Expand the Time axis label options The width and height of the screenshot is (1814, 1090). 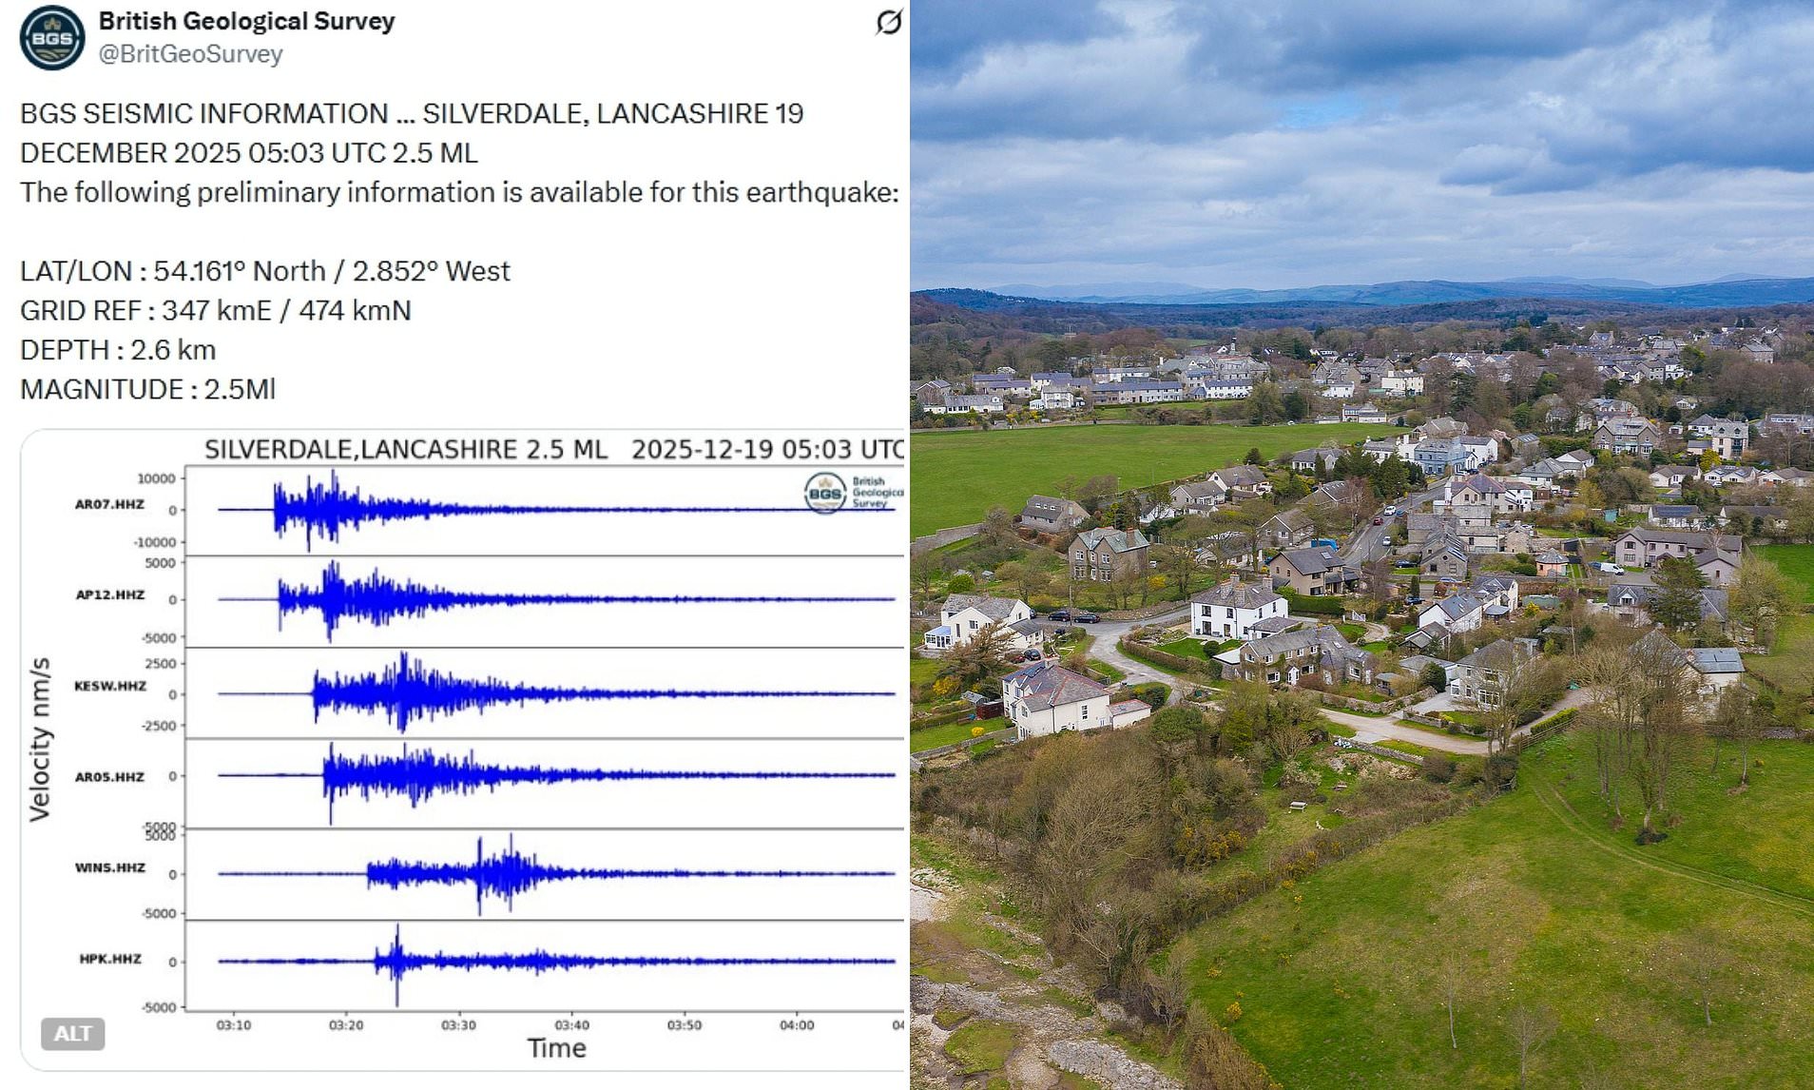coord(557,1049)
